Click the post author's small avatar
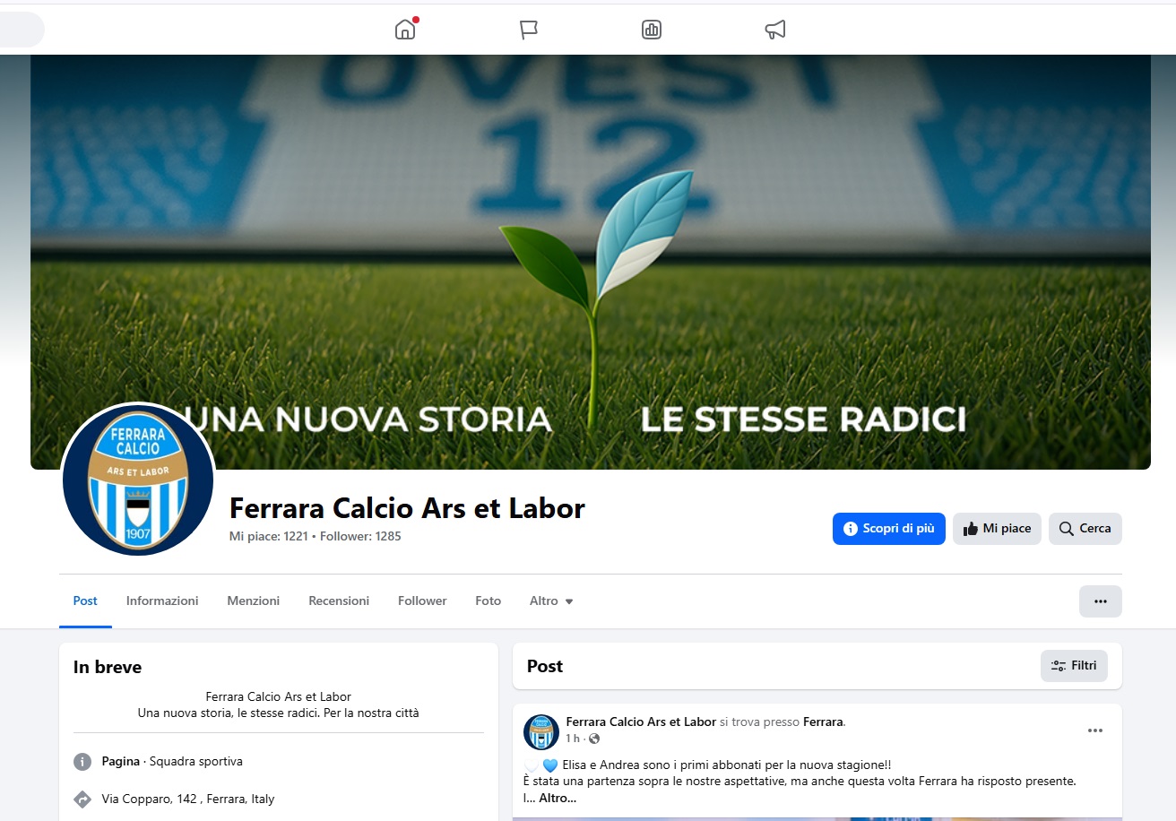 tap(540, 731)
